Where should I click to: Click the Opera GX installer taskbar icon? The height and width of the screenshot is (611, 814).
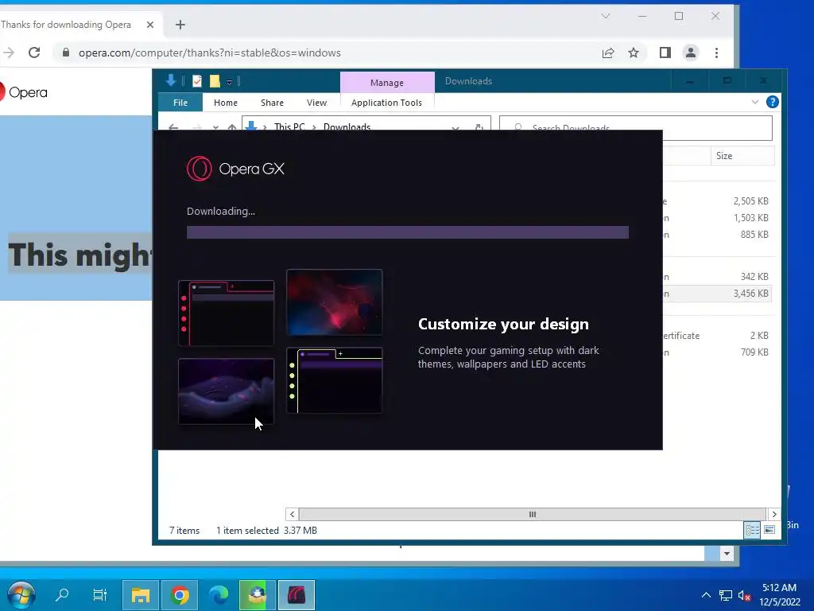click(297, 595)
